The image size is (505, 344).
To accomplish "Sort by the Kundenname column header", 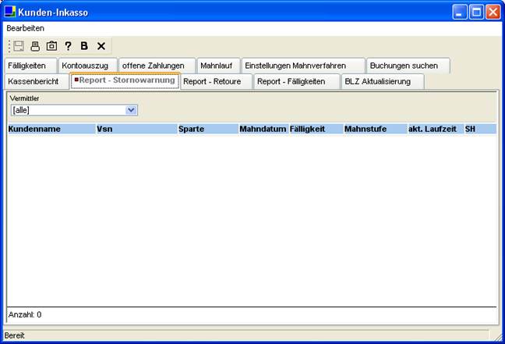I will 35,129.
